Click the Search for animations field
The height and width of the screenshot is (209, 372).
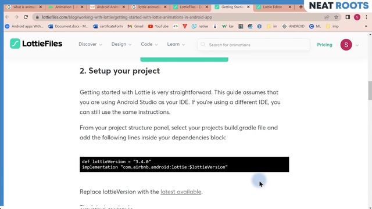(x=253, y=45)
